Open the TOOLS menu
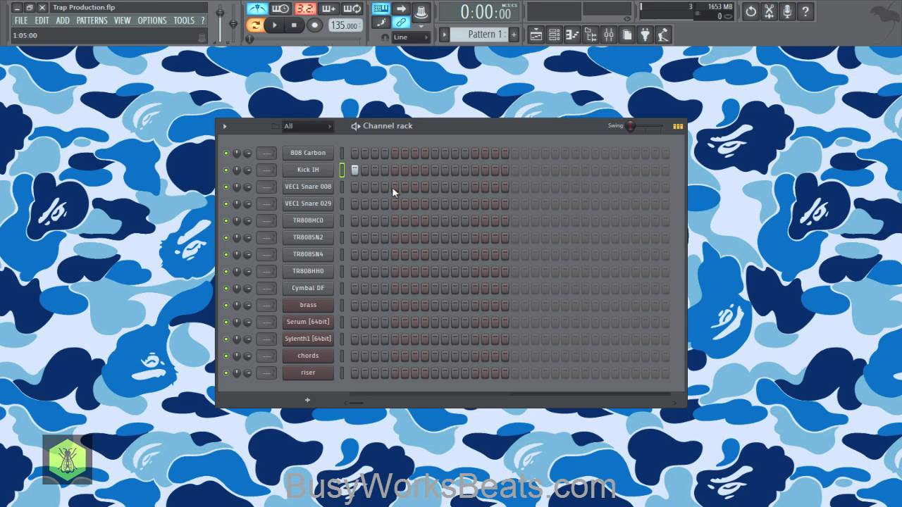The image size is (902, 507). point(184,20)
